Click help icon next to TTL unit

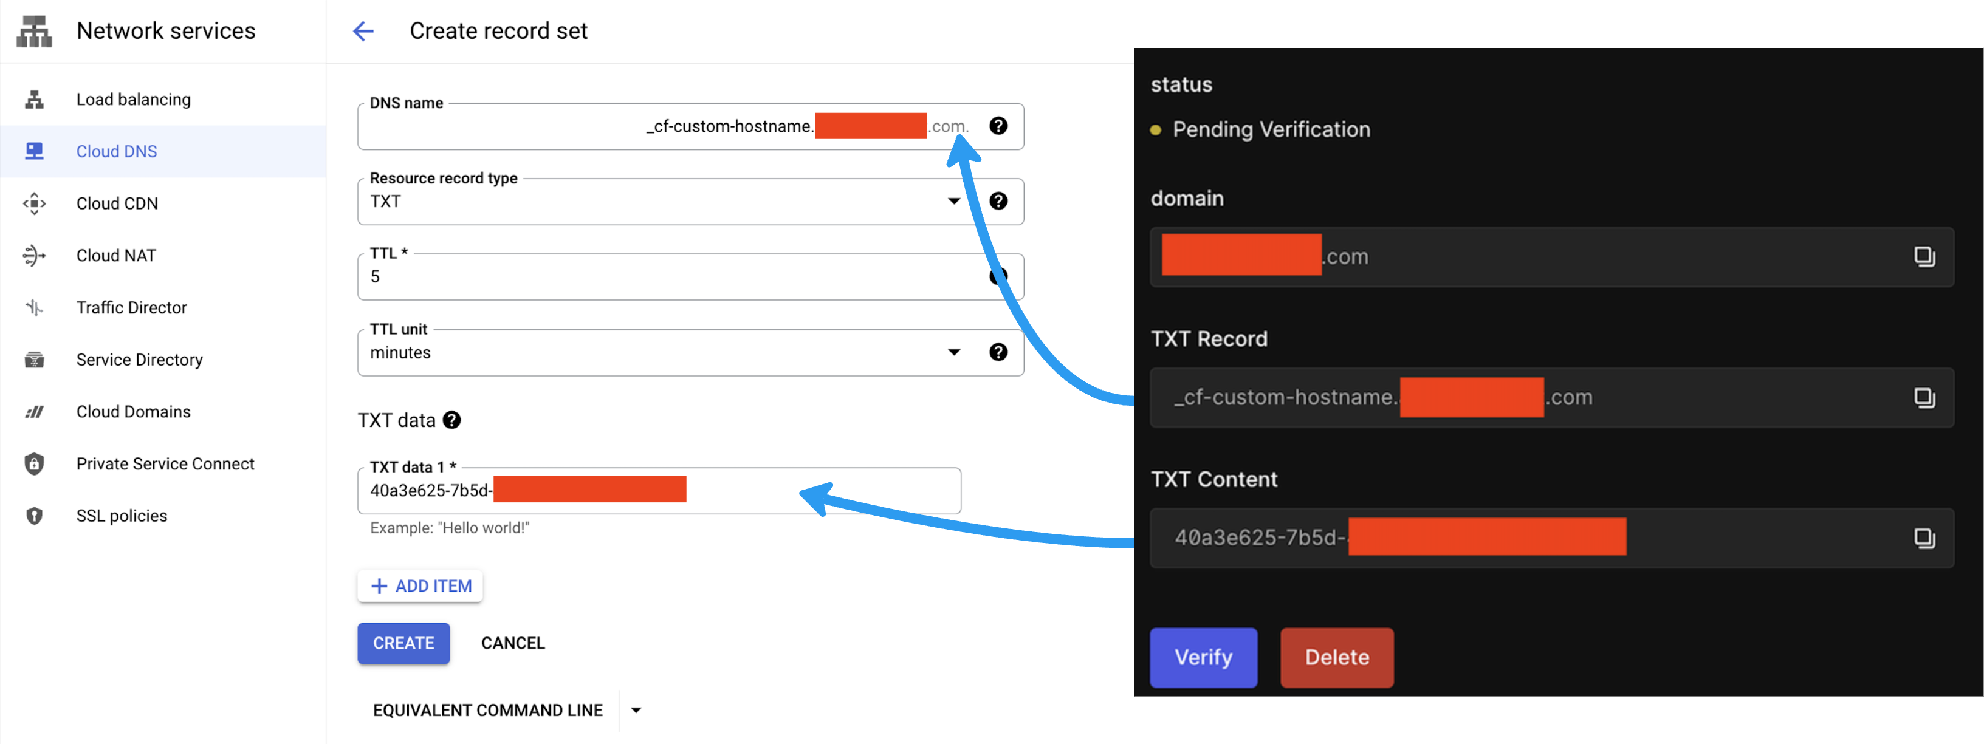(x=998, y=352)
